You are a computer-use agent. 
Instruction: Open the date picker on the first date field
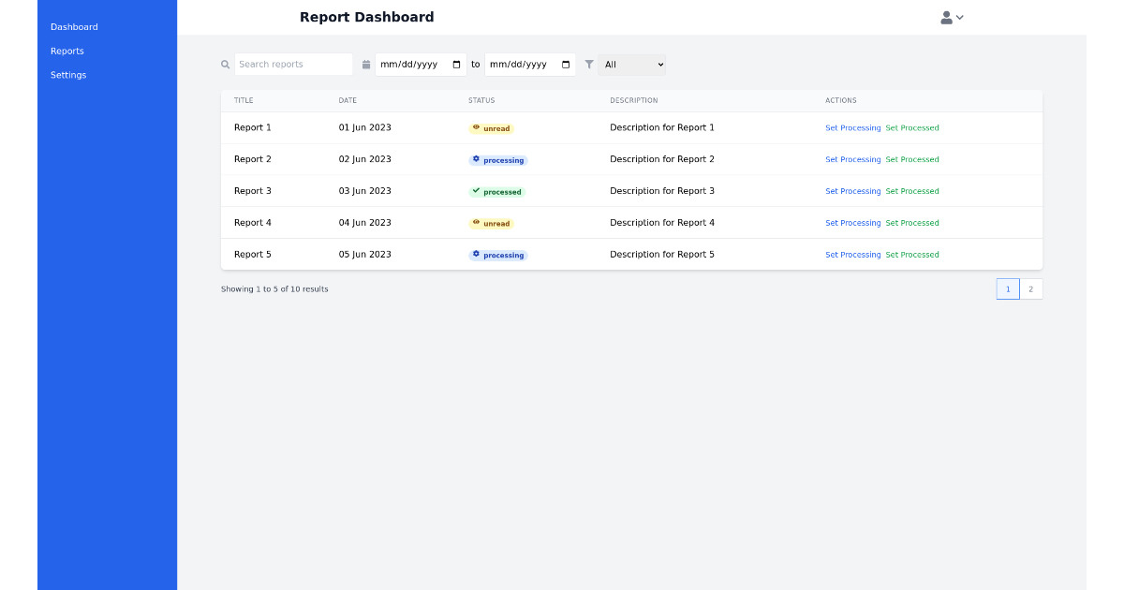click(456, 64)
